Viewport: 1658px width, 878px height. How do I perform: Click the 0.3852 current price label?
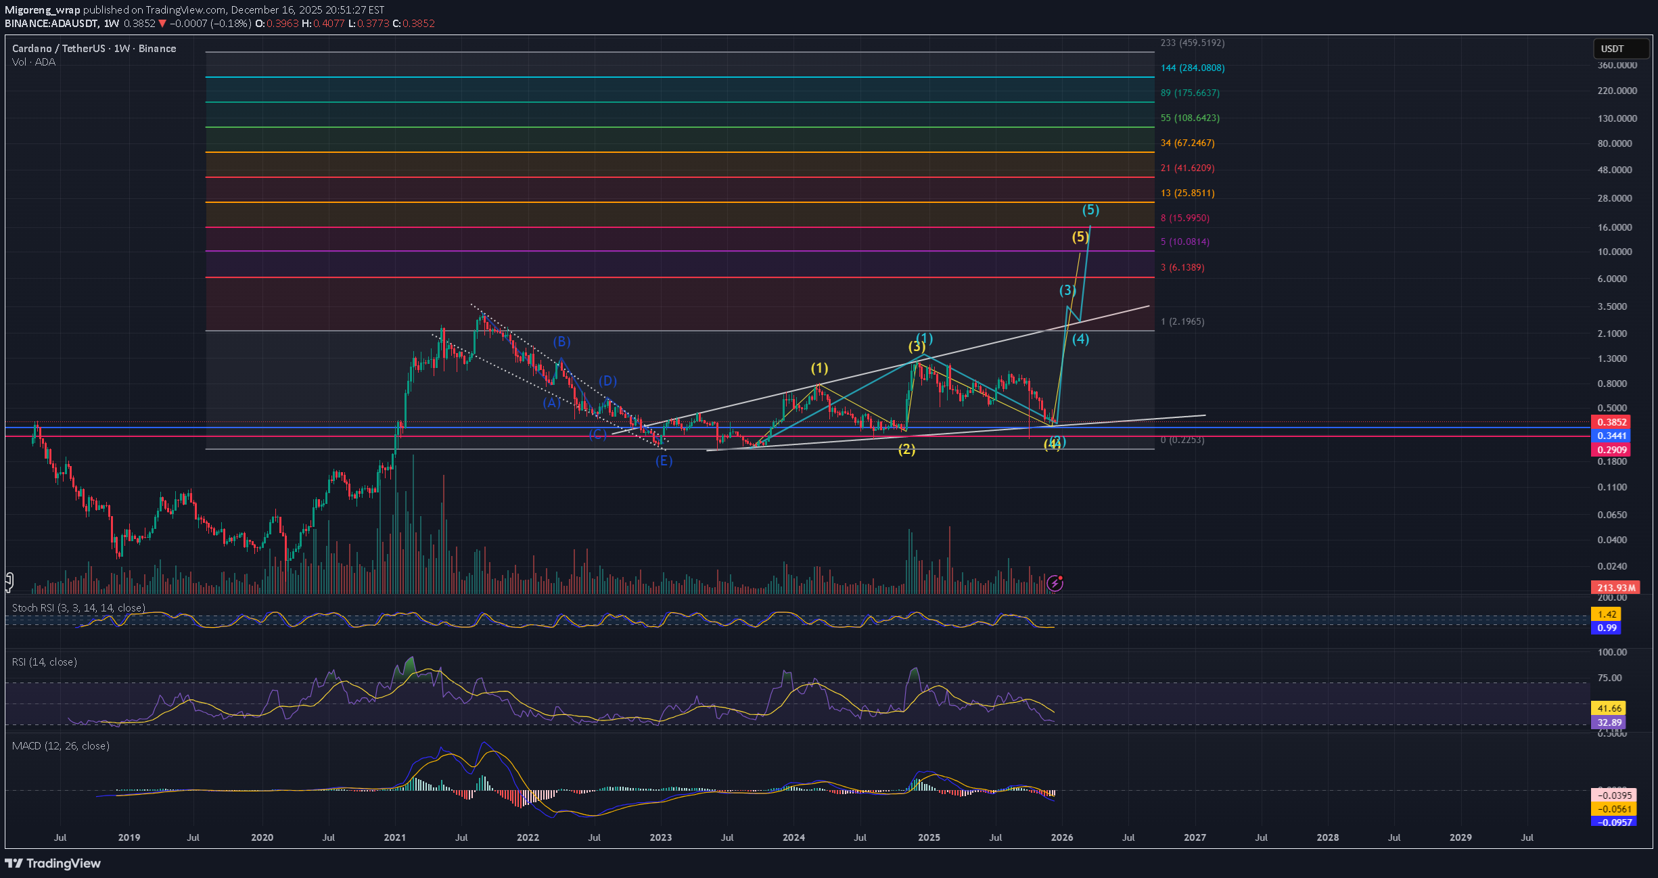1611,422
